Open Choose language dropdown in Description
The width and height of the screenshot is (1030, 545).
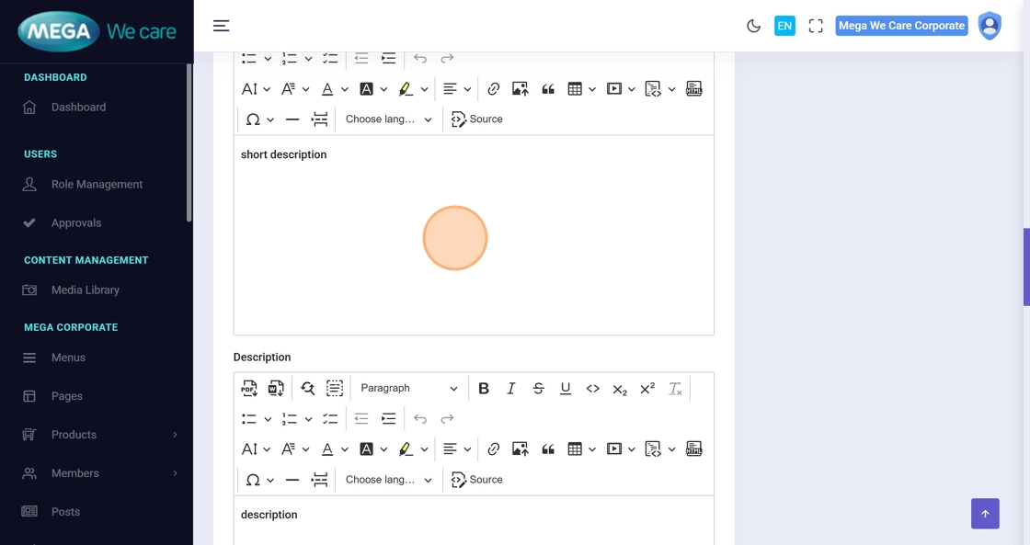[x=388, y=480]
